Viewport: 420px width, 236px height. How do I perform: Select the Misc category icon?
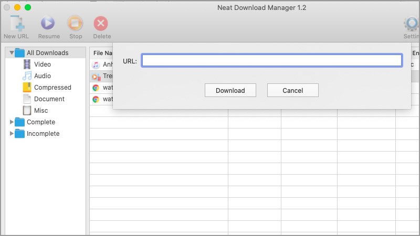pyautogui.click(x=28, y=111)
